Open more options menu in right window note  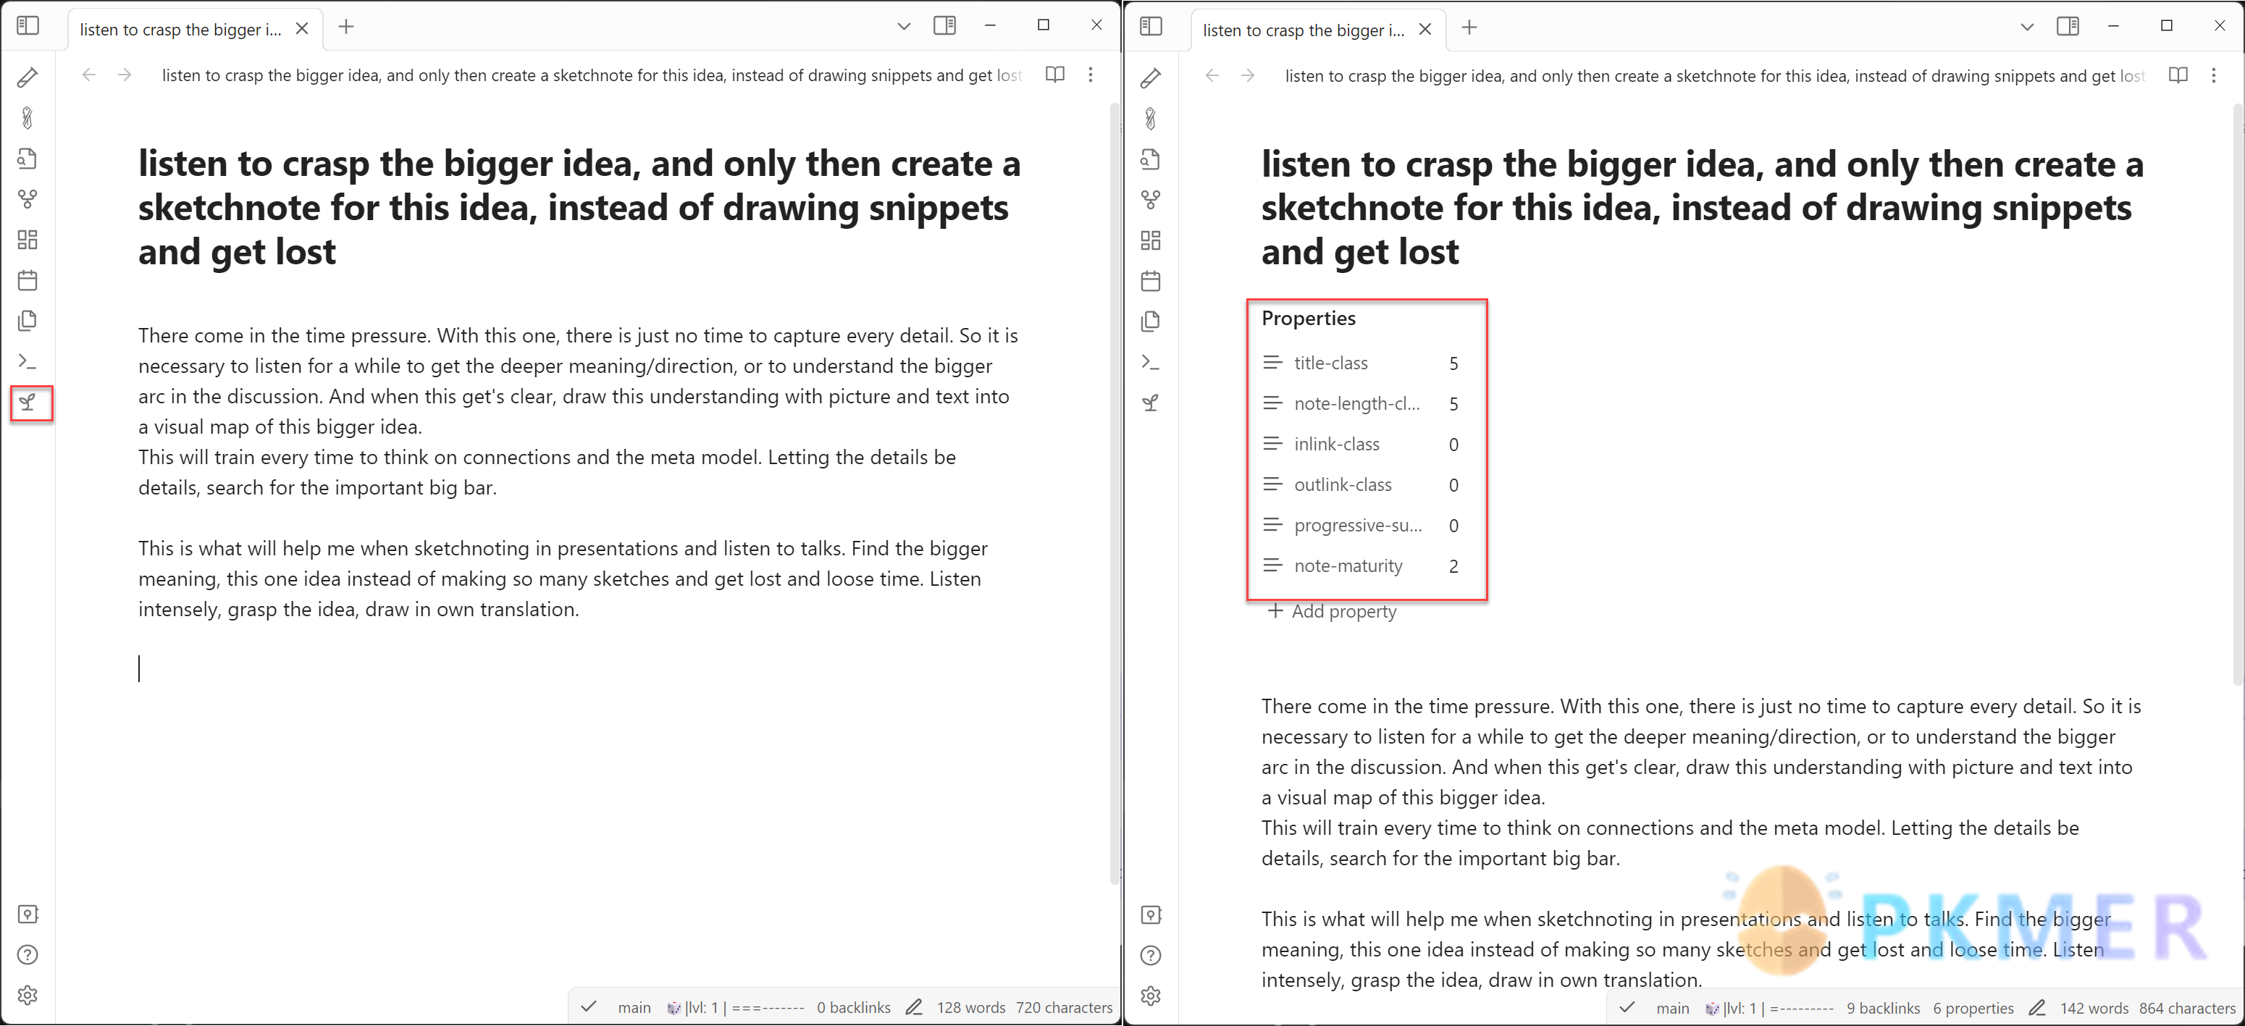click(2214, 76)
